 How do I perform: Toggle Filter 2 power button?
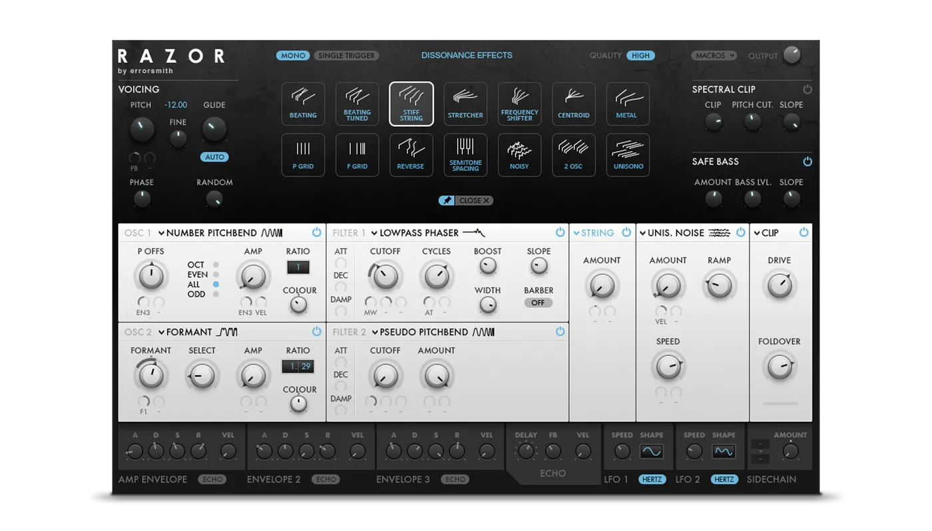click(560, 331)
